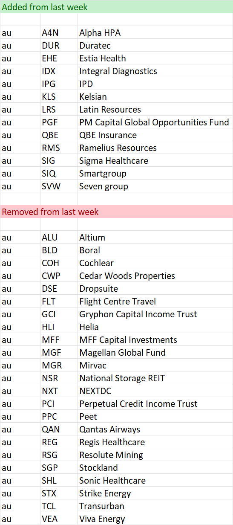Image resolution: width=233 pixels, height=525 pixels.
Task: Click the A4N ticker cell
Action: pos(59,32)
